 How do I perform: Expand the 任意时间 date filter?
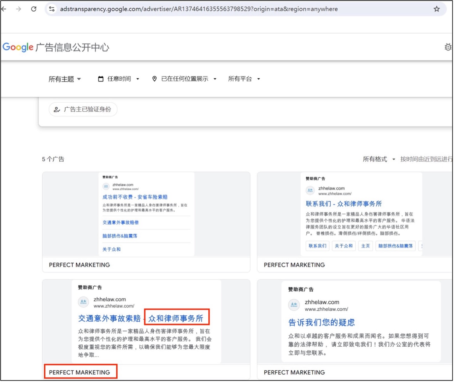point(119,79)
